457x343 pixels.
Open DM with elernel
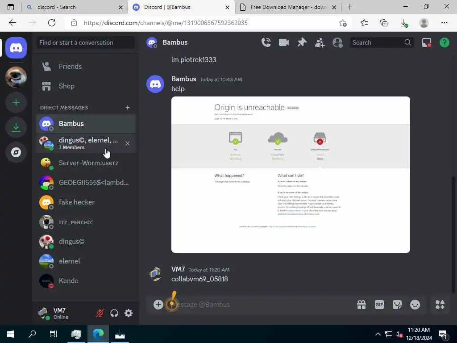(86, 261)
